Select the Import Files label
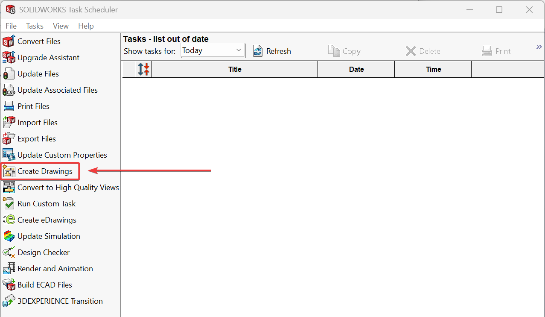 tap(38, 123)
